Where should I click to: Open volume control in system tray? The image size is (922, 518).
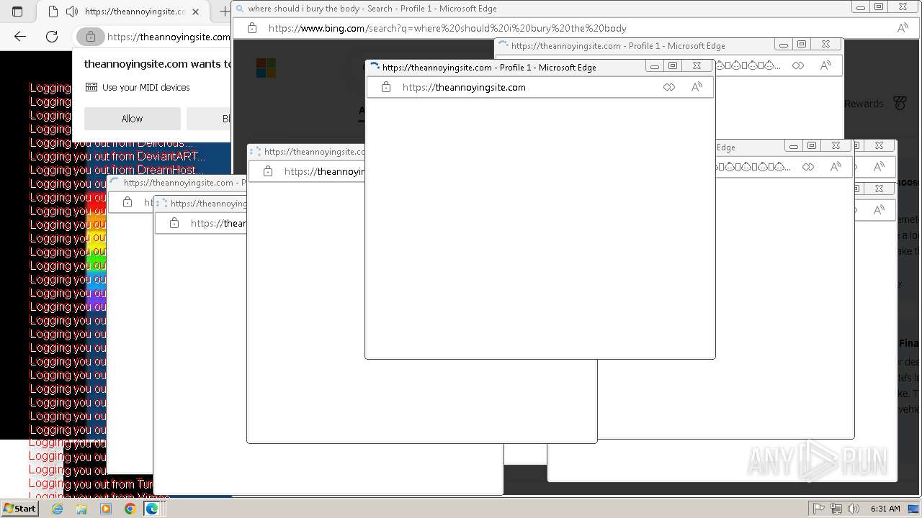coord(853,509)
